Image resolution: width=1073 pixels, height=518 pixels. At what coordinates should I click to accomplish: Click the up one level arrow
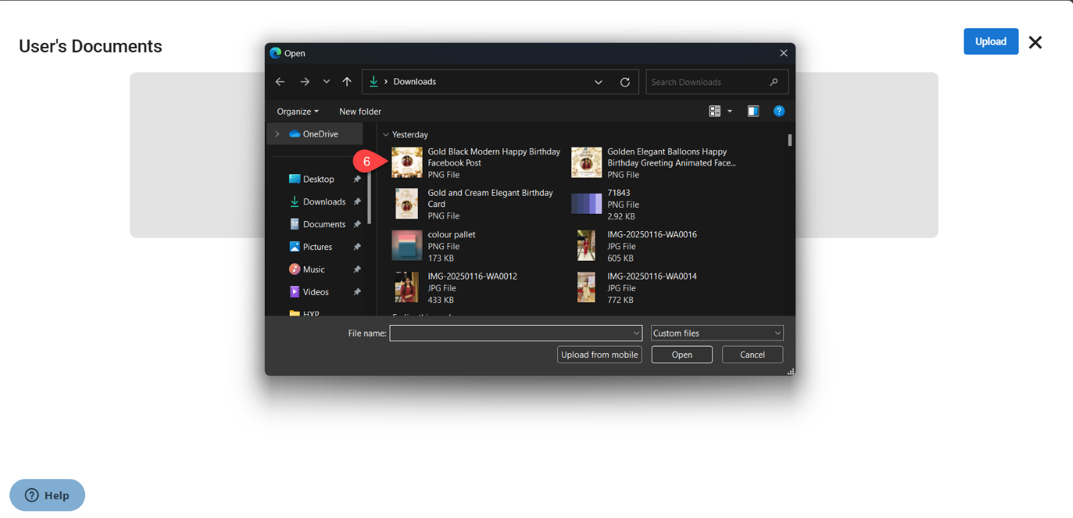pyautogui.click(x=347, y=82)
